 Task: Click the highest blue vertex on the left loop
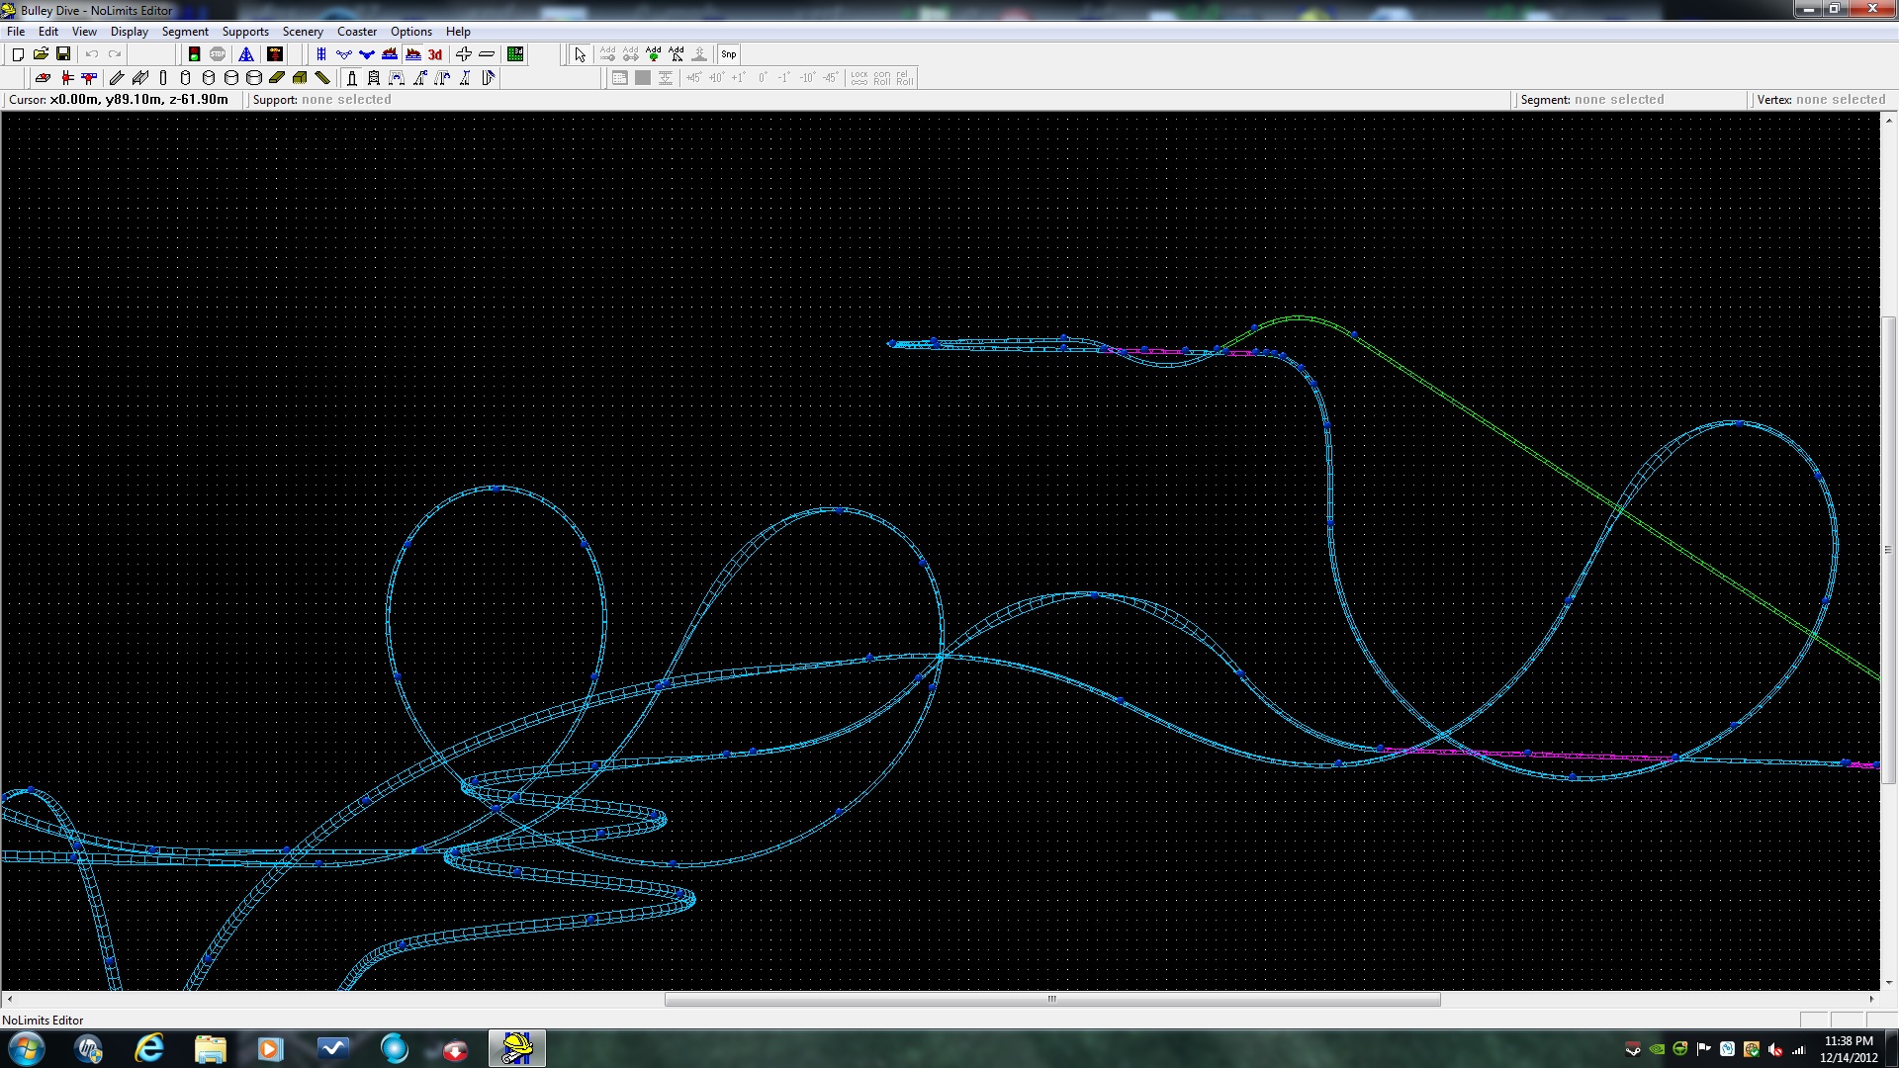pos(497,489)
